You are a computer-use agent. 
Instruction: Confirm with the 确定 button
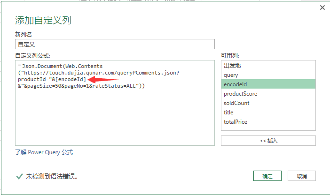click(267, 176)
